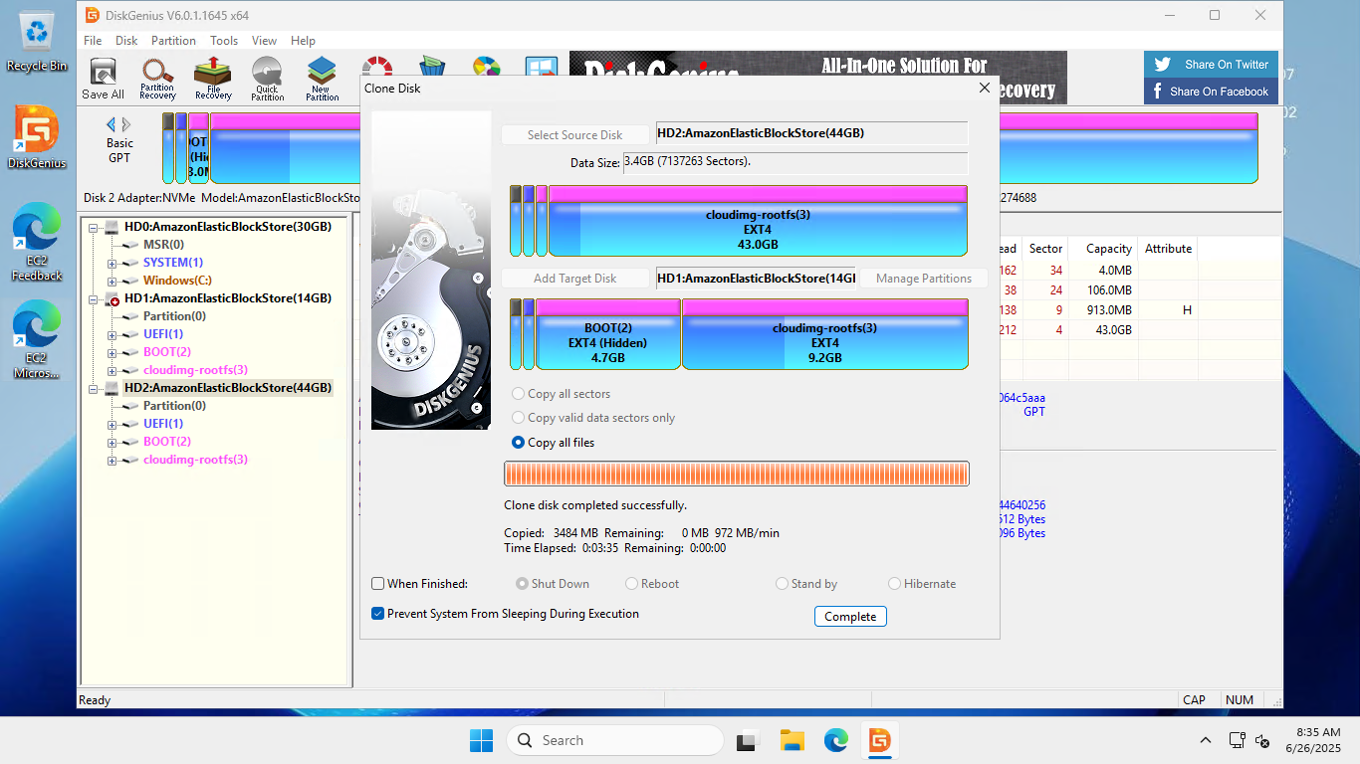The height and width of the screenshot is (764, 1360).
Task: Collapse the HD2 disk tree node
Action: click(x=94, y=388)
